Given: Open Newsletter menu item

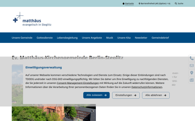Looking at the screenshot, I should coord(141,38).
